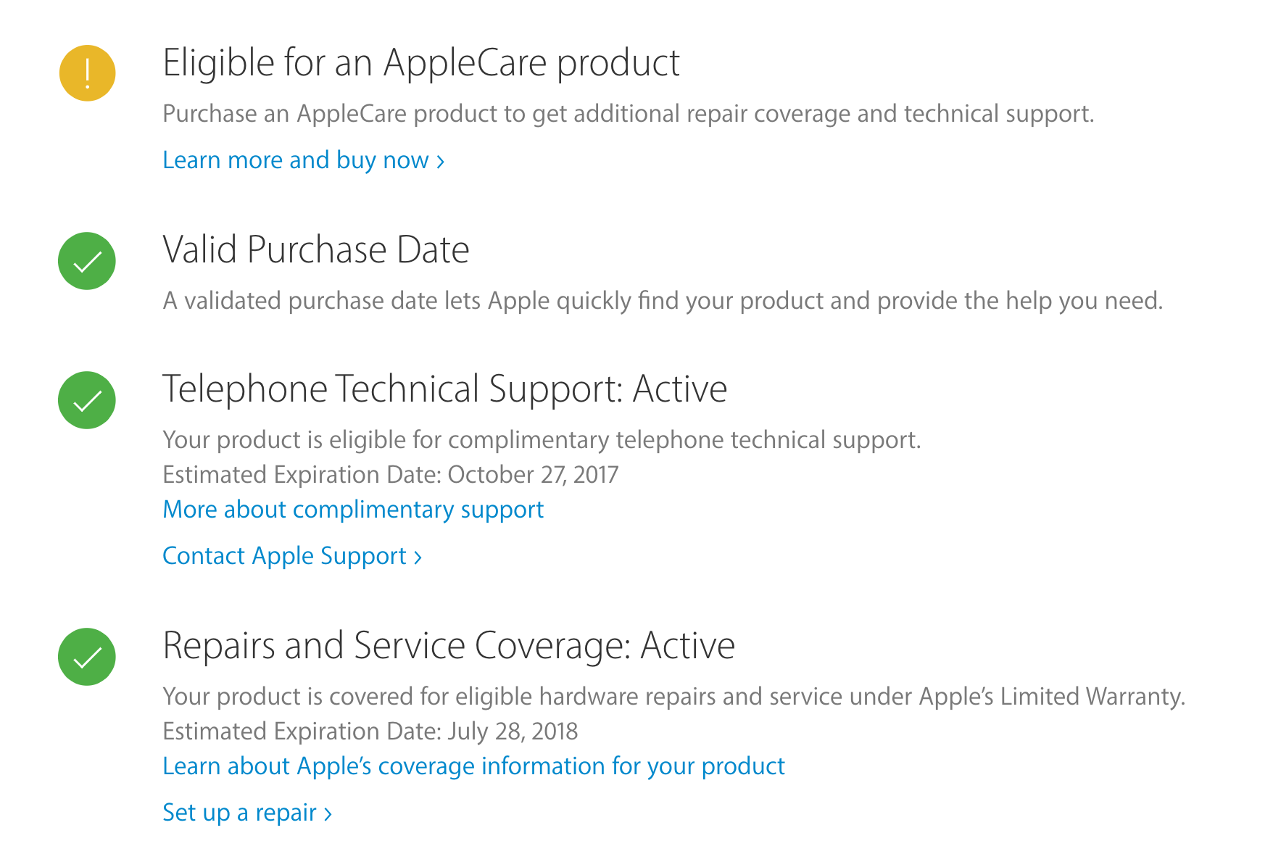
Task: Click the "Valid Purchase Date" heading
Action: pos(316,250)
